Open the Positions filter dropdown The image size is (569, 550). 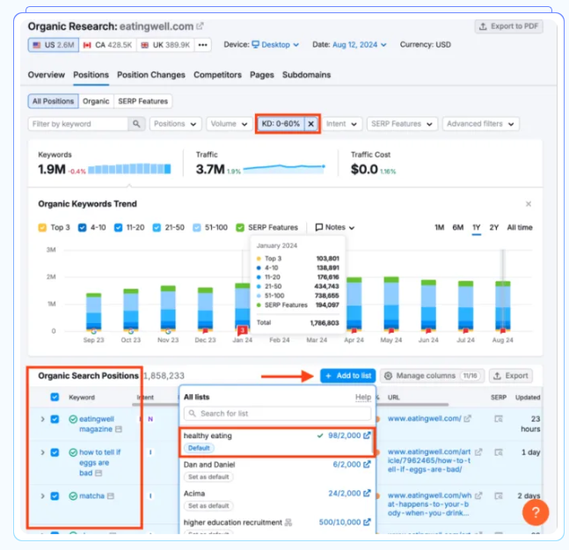175,124
